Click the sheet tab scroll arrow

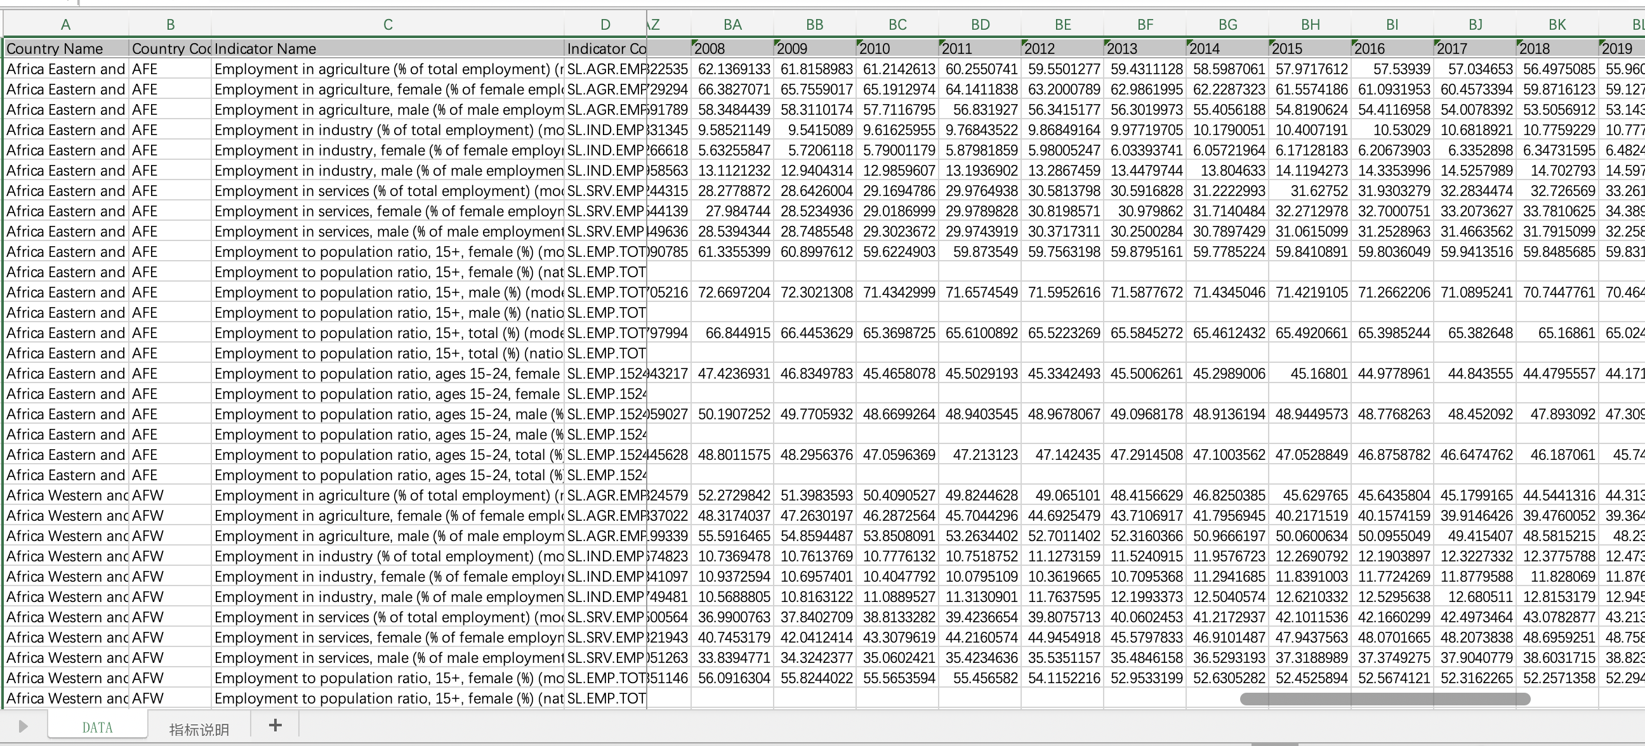tap(23, 726)
